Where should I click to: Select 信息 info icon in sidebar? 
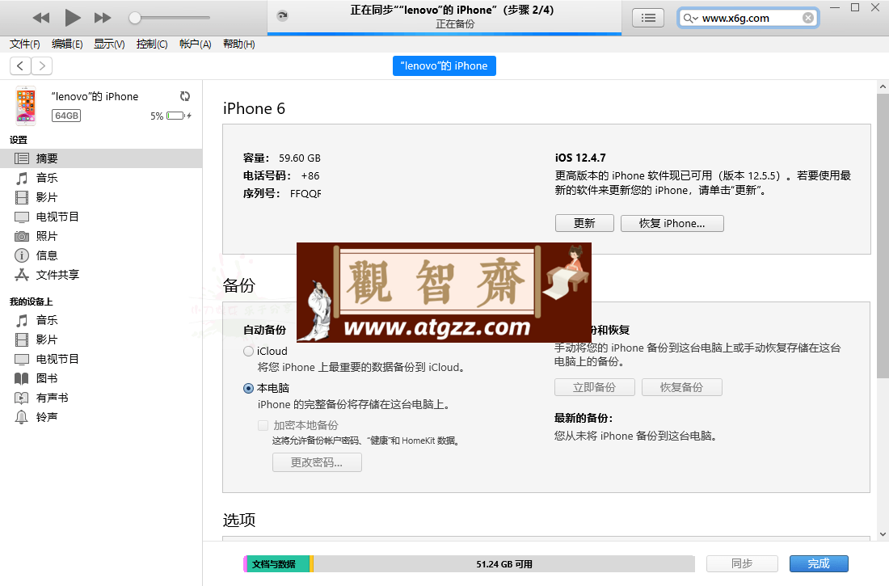22,255
